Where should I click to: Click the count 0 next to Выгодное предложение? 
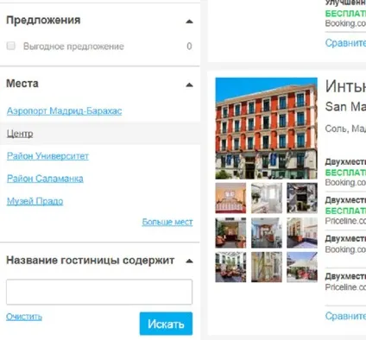coord(189,46)
